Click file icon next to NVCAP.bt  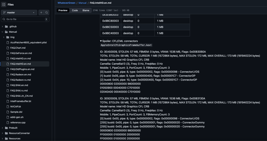click(8, 107)
